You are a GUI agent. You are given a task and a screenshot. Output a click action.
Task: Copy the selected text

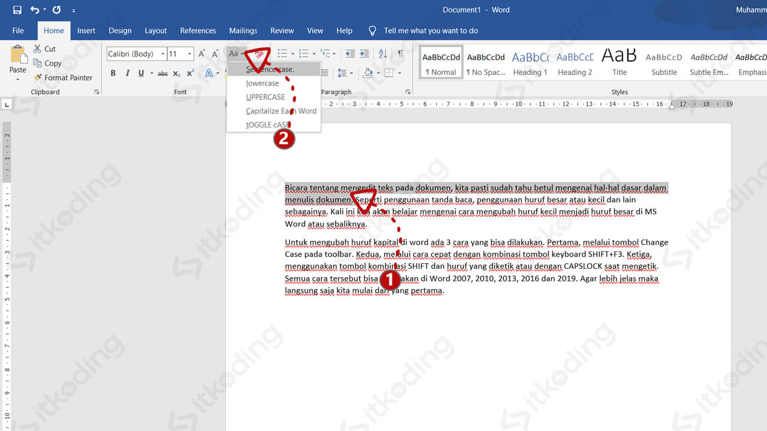point(47,63)
